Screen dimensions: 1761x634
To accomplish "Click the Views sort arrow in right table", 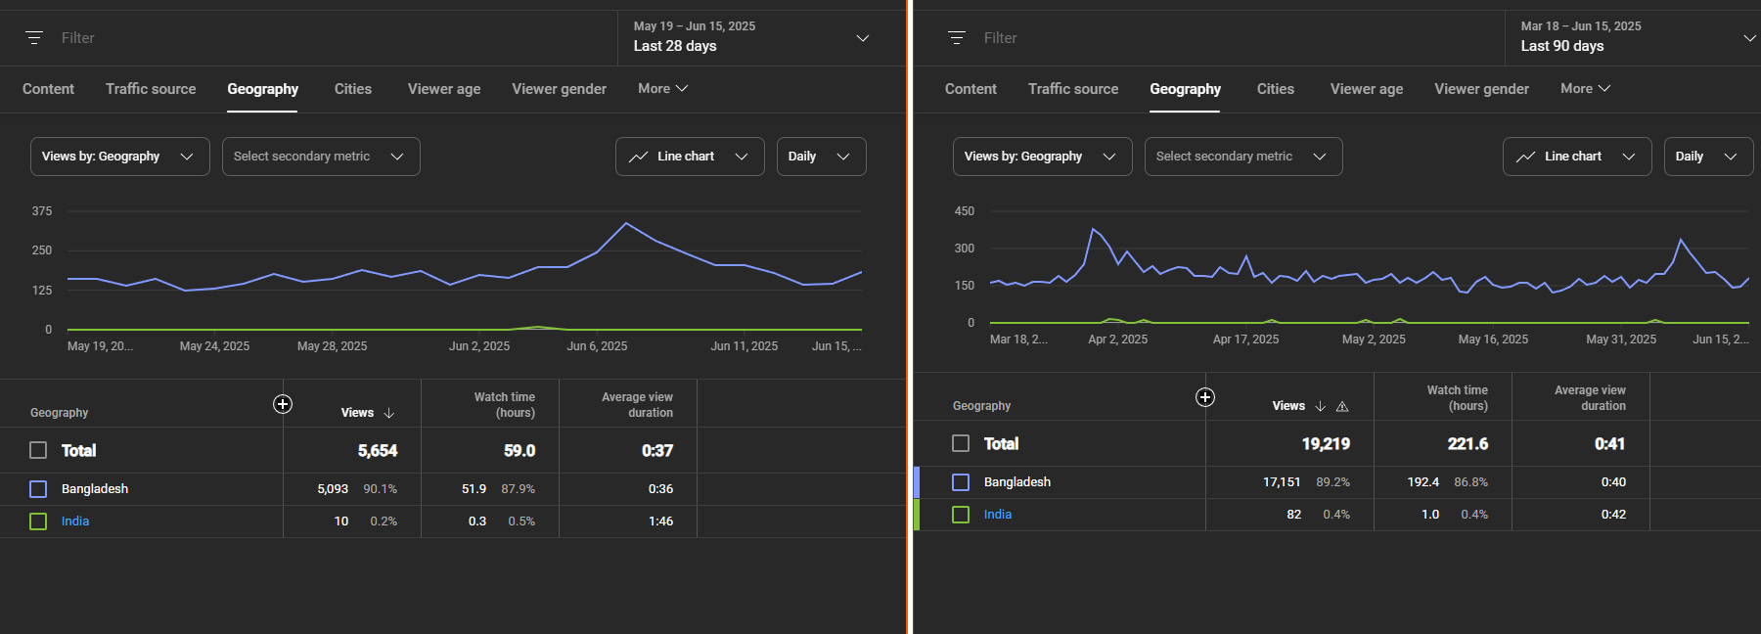I will [1321, 406].
